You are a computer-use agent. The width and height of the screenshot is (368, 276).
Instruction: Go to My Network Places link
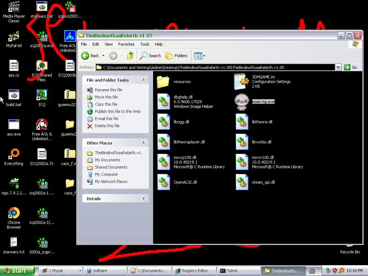click(x=111, y=181)
